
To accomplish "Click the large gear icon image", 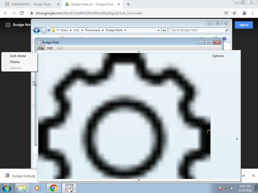I will (x=124, y=116).
